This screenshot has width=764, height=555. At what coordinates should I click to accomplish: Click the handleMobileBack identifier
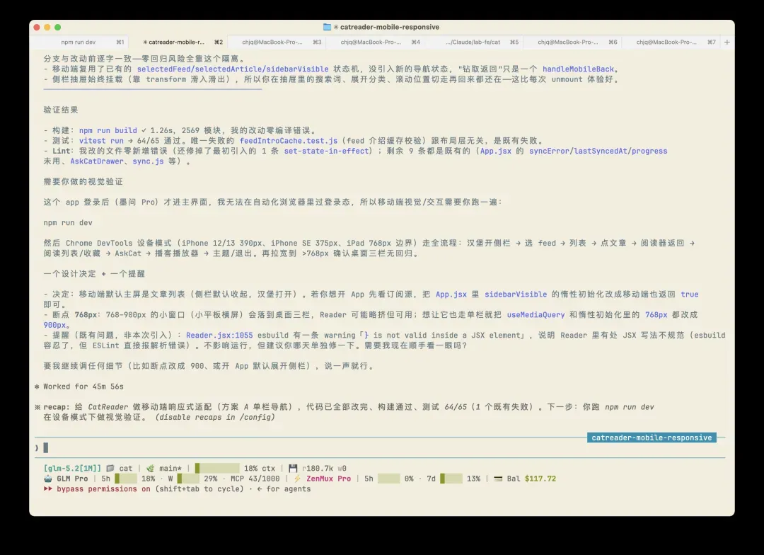tap(579, 69)
